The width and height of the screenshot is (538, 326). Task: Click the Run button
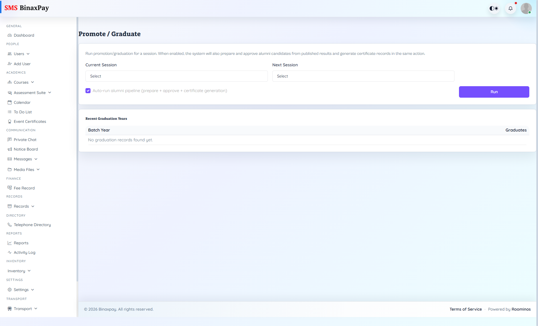point(494,92)
